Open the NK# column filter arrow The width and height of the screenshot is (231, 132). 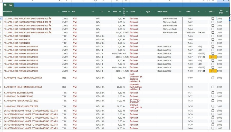pos(196,12)
